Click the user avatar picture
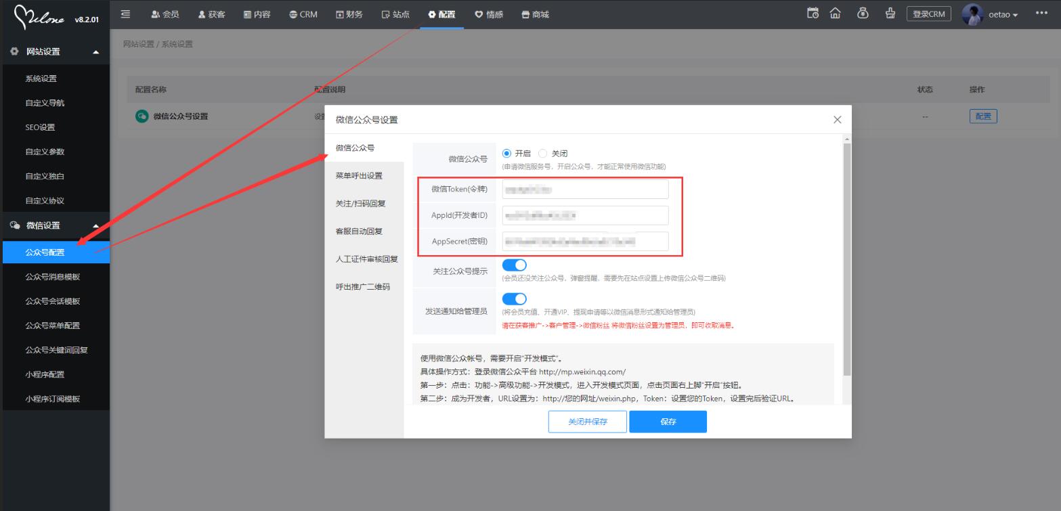The height and width of the screenshot is (511, 1061). pos(972,14)
